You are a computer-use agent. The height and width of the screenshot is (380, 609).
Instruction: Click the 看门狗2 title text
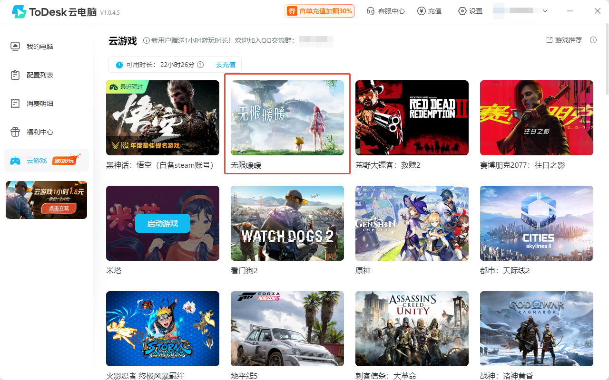[x=244, y=271]
